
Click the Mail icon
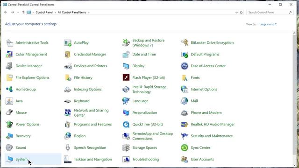(185, 101)
